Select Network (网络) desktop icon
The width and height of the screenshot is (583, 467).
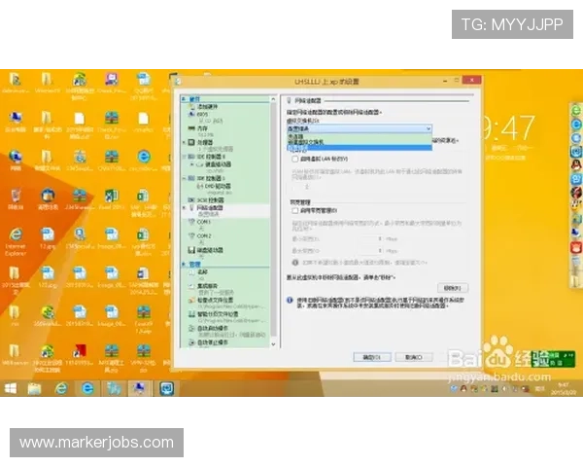16,160
